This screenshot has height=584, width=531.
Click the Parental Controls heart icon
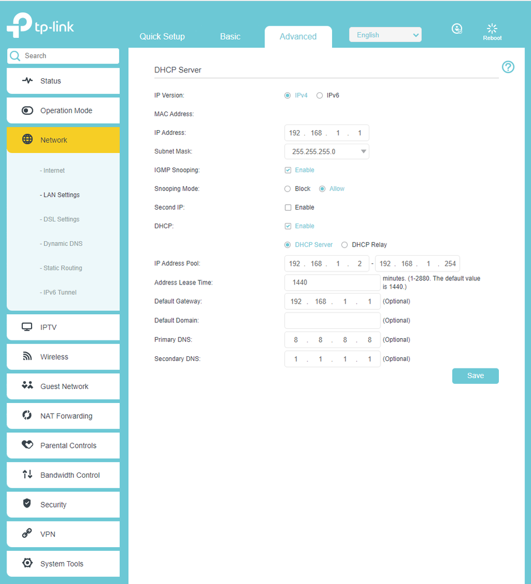[x=27, y=445]
